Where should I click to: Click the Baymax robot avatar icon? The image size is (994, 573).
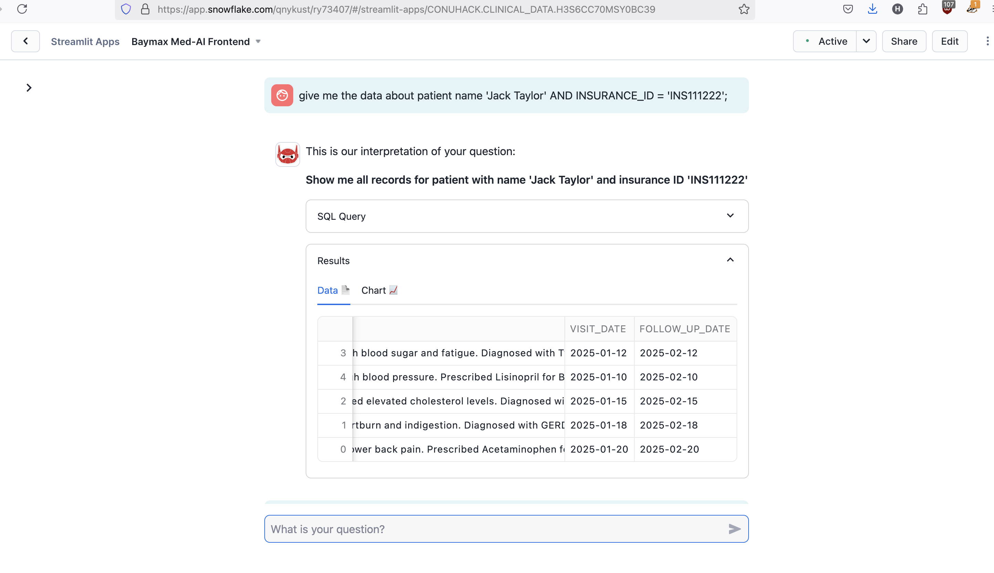[287, 154]
